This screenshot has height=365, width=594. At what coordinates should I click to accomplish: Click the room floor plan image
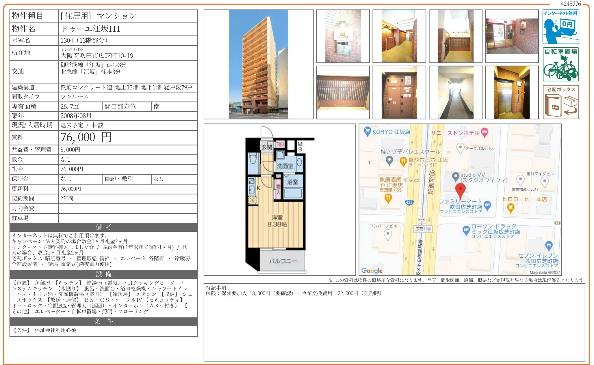[x=279, y=200]
